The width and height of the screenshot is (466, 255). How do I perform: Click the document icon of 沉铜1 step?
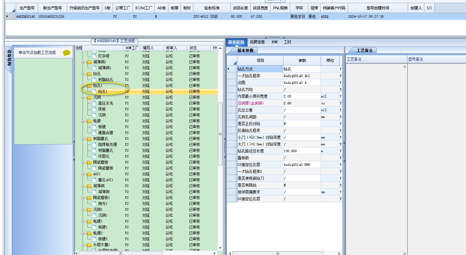[x=94, y=216]
